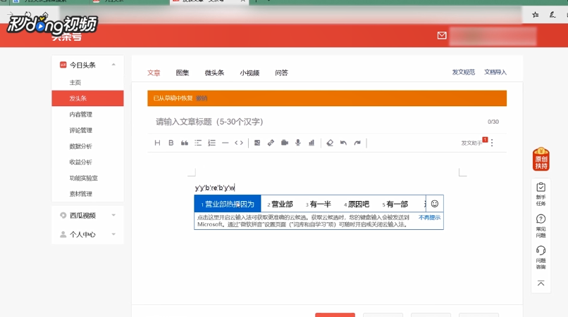Select 发头条 in sidebar
568x317 pixels.
[x=87, y=98]
